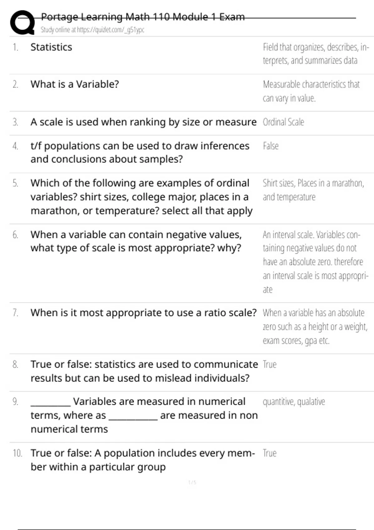Screen dimensions: 374x530
Task: Click the Portage Learning Math 110 title
Action: click(x=143, y=17)
